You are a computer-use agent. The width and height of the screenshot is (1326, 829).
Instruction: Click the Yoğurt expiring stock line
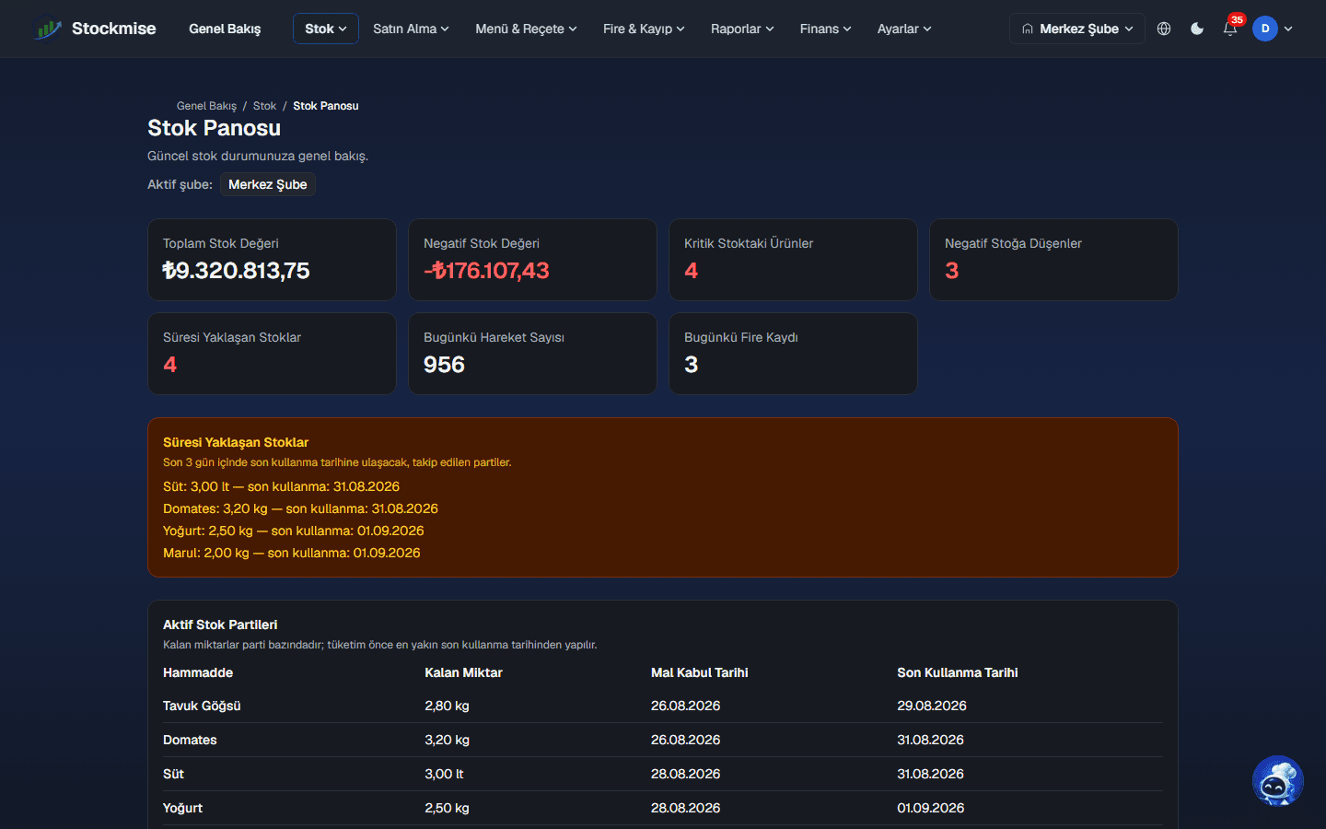pos(293,531)
